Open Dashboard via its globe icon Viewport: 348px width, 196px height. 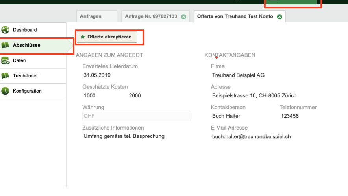(x=6, y=30)
